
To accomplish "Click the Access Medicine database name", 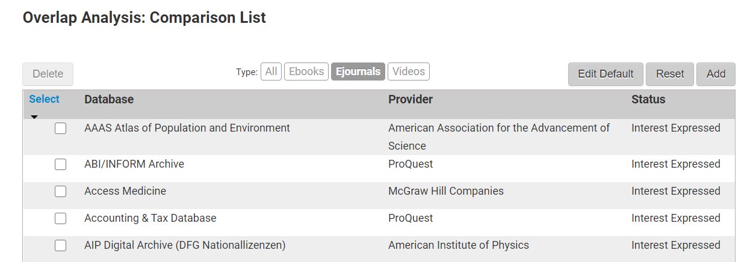I will pyautogui.click(x=125, y=191).
